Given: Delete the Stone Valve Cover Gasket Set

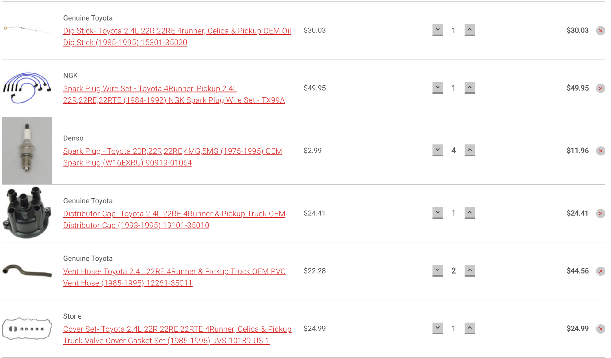Looking at the screenshot, I should (600, 329).
